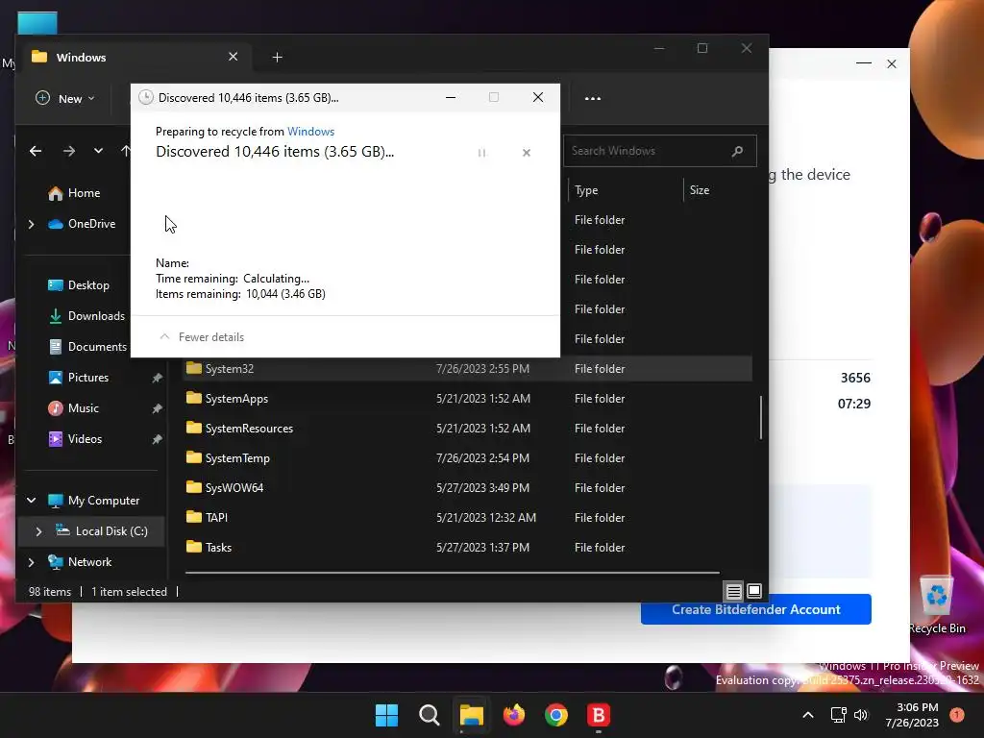Image resolution: width=984 pixels, height=738 pixels.
Task: Add a new File Explorer tab
Action: [x=277, y=57]
